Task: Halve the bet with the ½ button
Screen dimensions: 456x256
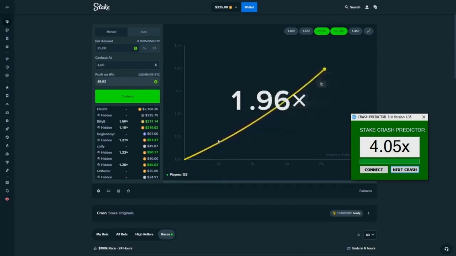Action: (144, 48)
